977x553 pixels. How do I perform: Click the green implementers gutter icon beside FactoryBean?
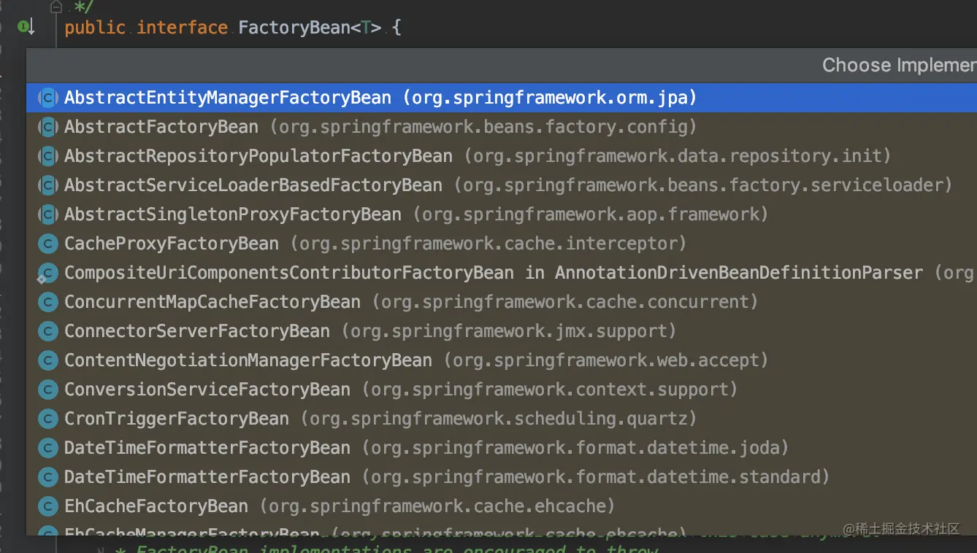pos(22,26)
